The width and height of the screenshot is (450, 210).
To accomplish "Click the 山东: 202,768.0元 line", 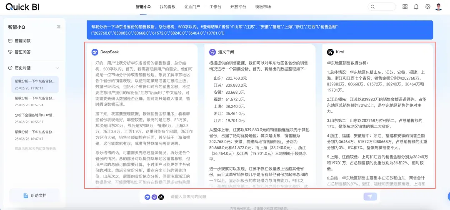I will click(230, 78).
